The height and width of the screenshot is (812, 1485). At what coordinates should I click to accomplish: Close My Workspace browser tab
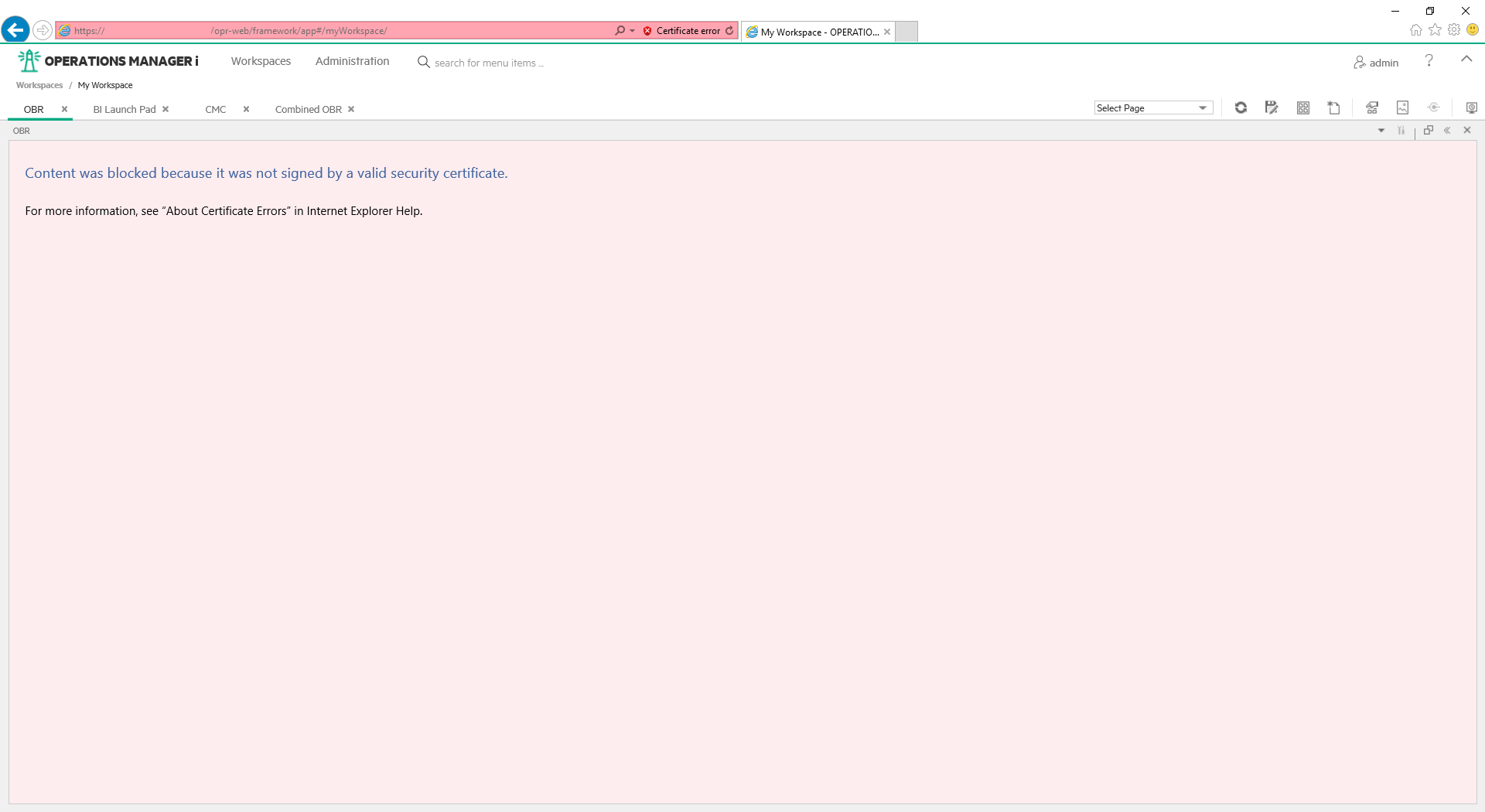coord(887,32)
